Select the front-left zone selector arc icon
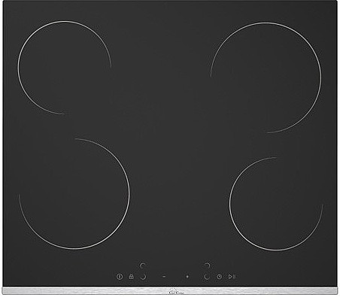The width and height of the screenshot is (340, 297). [x=144, y=277]
